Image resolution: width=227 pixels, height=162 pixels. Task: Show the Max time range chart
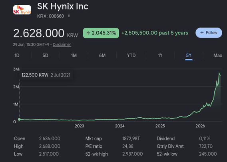[218, 56]
